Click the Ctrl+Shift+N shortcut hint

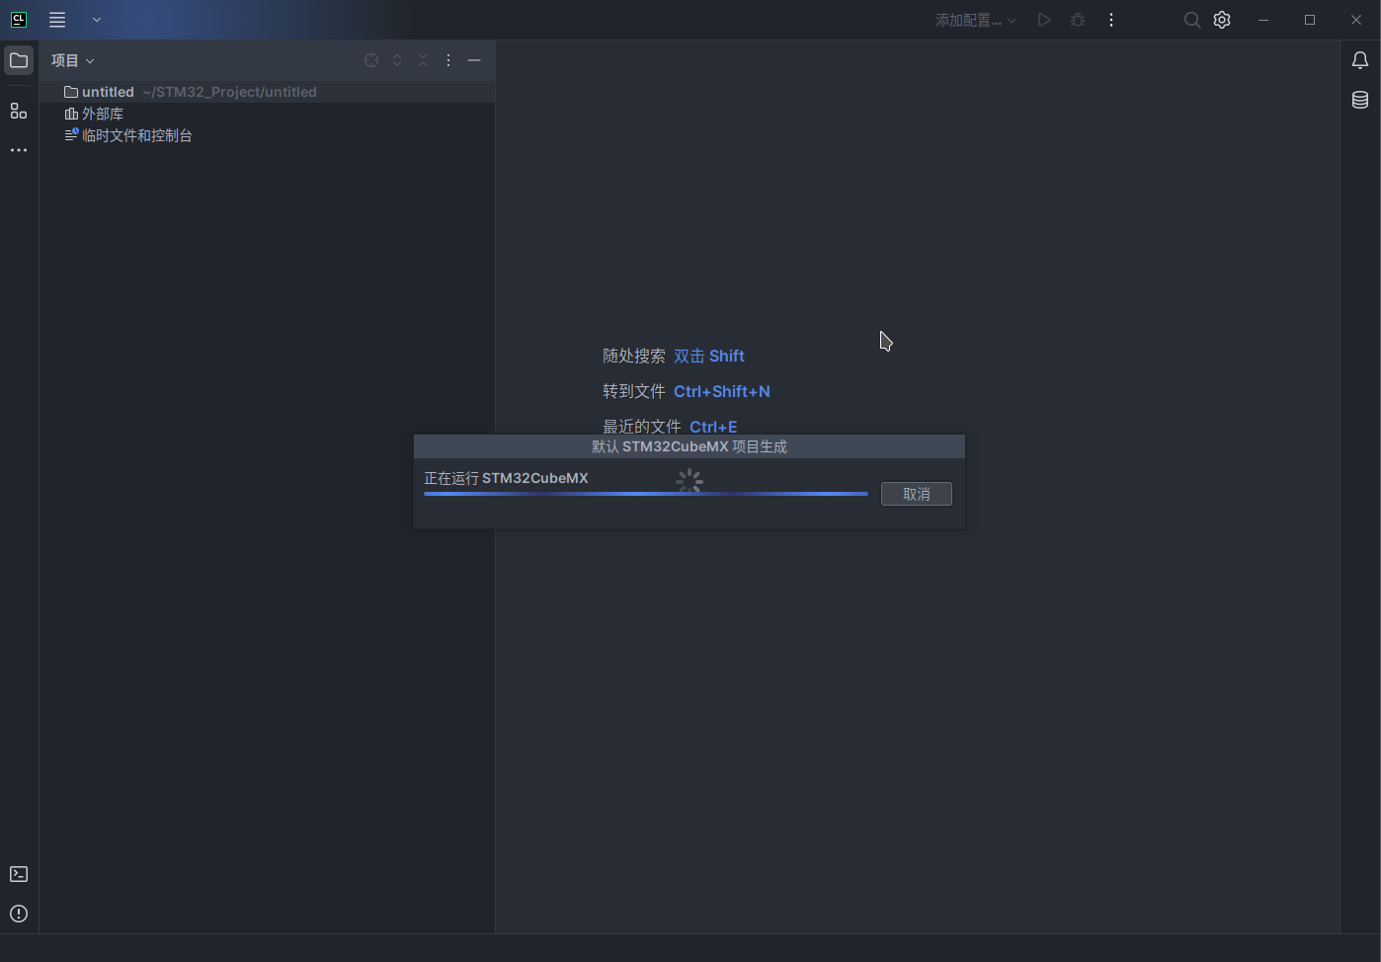coord(722,391)
